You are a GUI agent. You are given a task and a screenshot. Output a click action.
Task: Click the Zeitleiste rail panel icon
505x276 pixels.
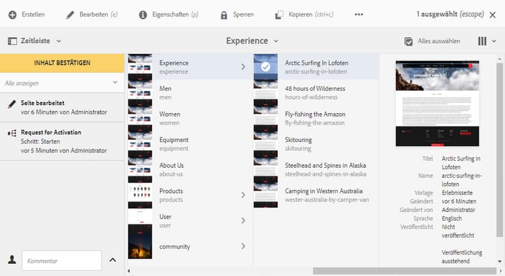point(12,41)
